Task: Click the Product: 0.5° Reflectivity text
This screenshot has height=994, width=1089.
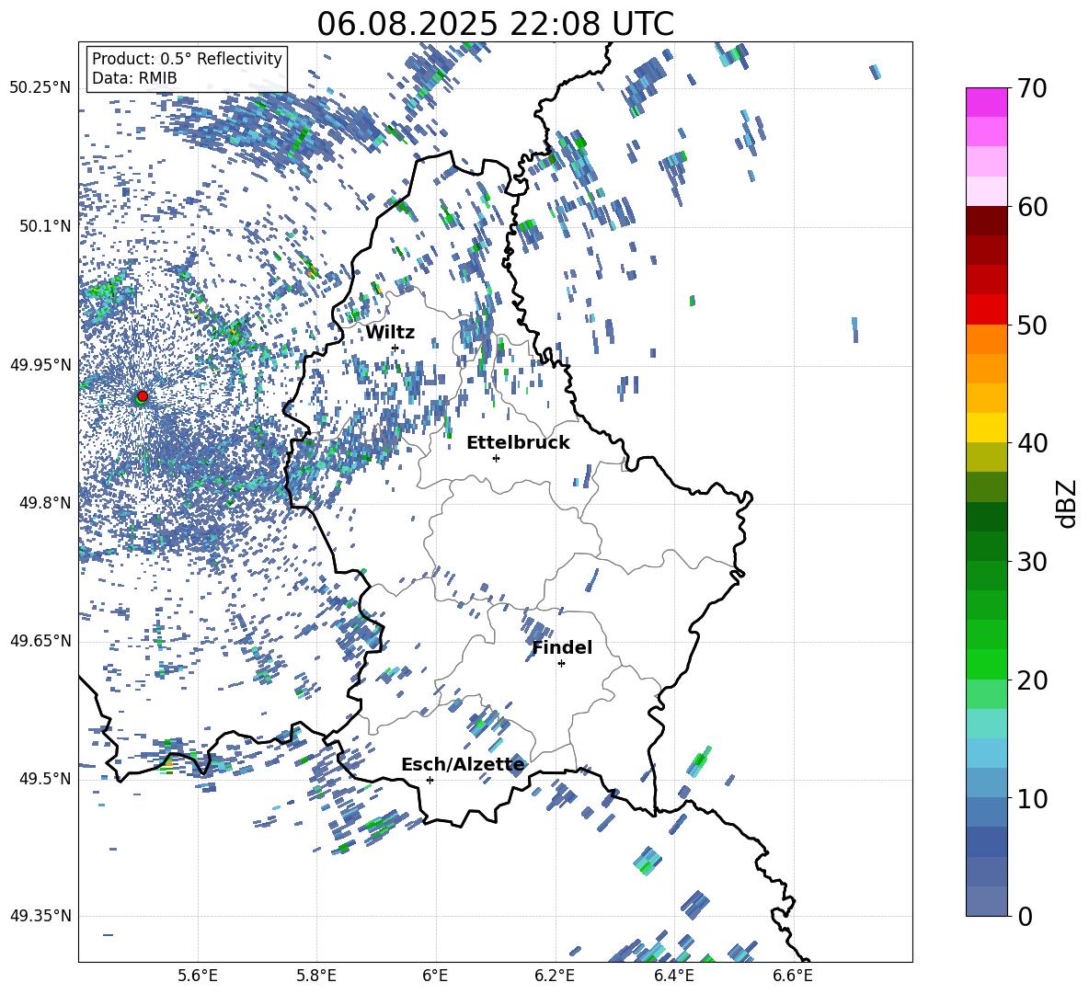Action: (187, 58)
